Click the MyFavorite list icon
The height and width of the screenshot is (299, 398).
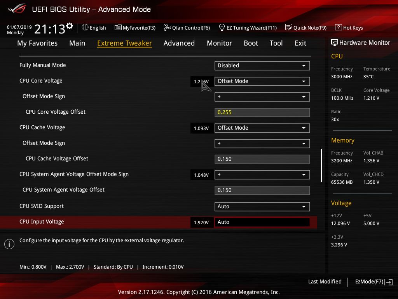point(118,28)
